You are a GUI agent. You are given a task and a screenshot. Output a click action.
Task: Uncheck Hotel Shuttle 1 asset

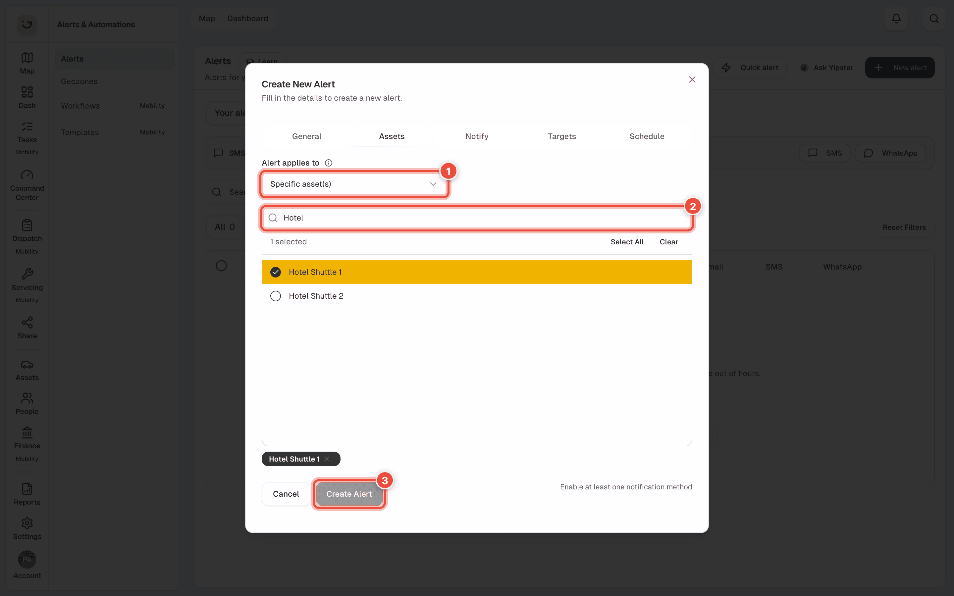point(275,272)
